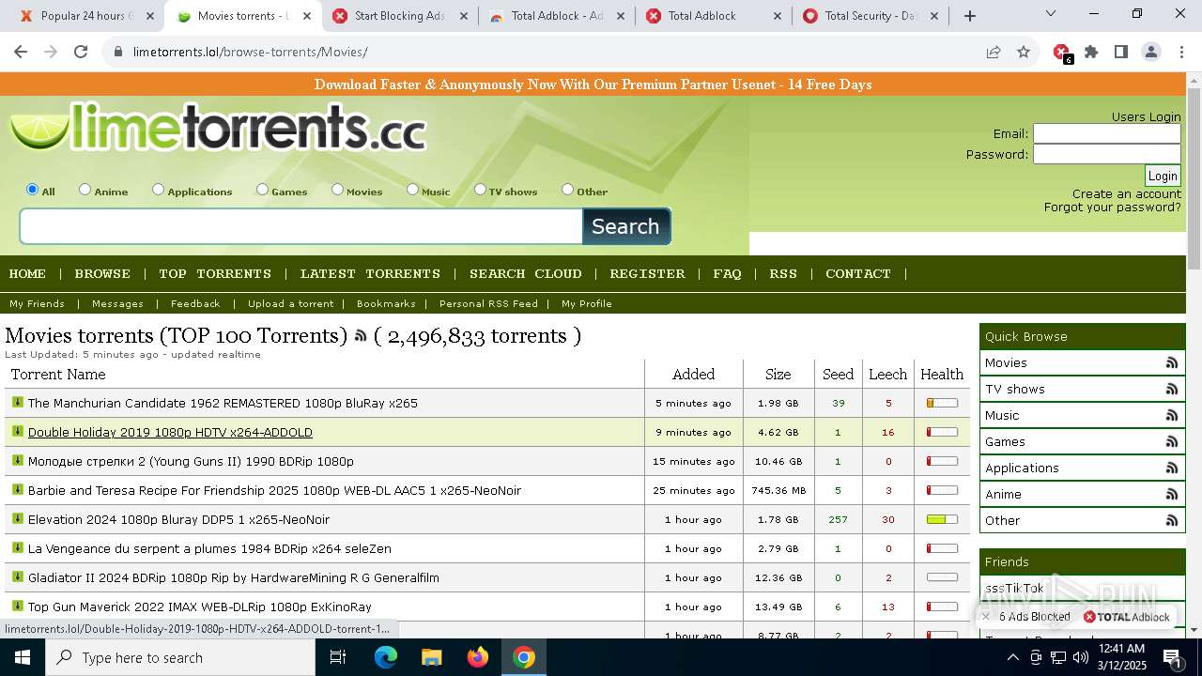
Task: Click the download arrow icon beside Gladiator II torrent
Action: [x=17, y=577]
